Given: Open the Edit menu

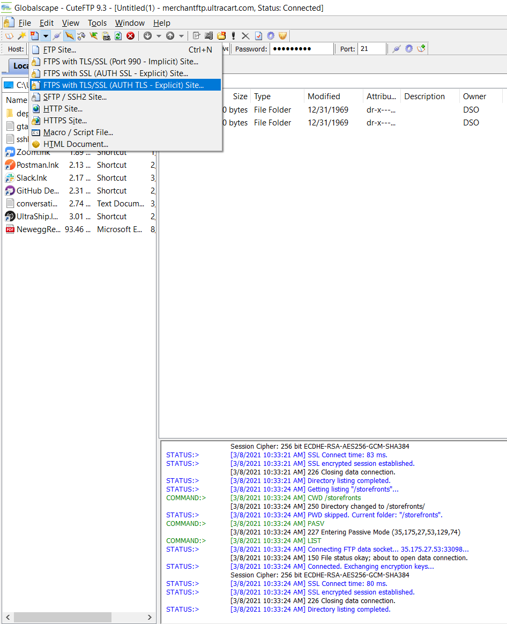Looking at the screenshot, I should tap(47, 23).
